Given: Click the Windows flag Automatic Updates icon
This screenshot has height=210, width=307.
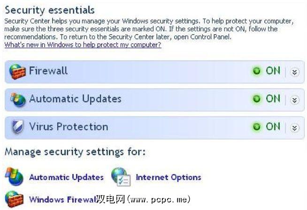Looking at the screenshot, I should coord(14,177).
